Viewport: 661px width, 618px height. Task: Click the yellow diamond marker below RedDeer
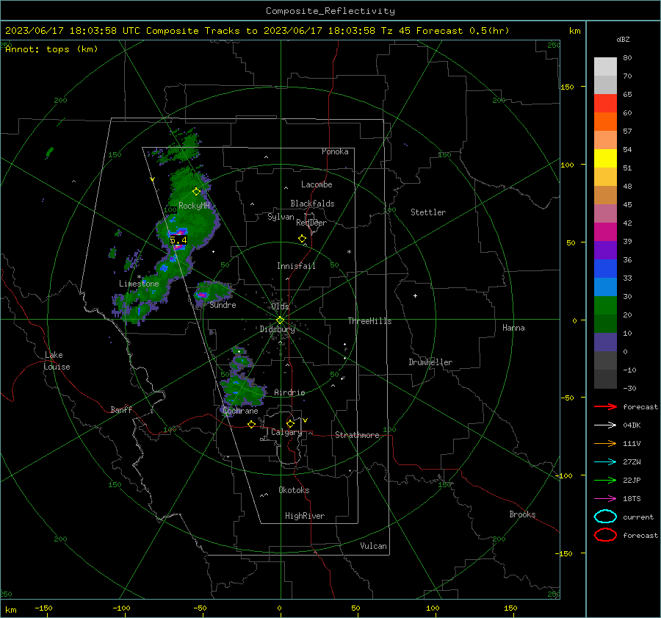coord(302,239)
